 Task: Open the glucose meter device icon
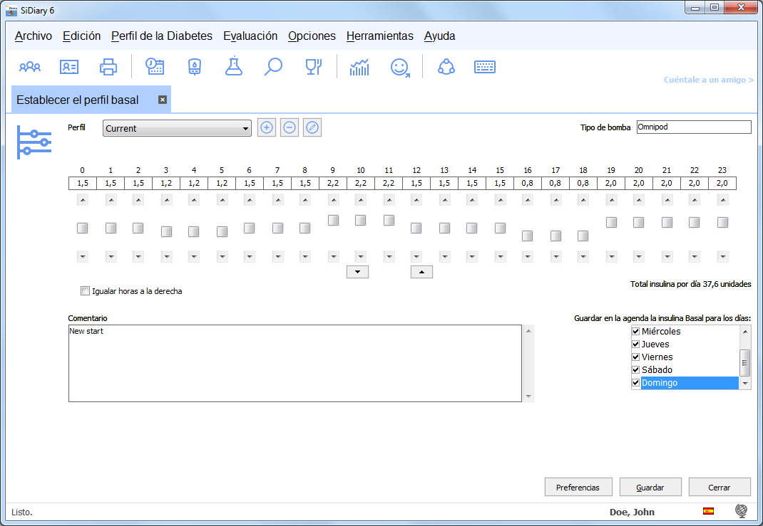point(194,67)
